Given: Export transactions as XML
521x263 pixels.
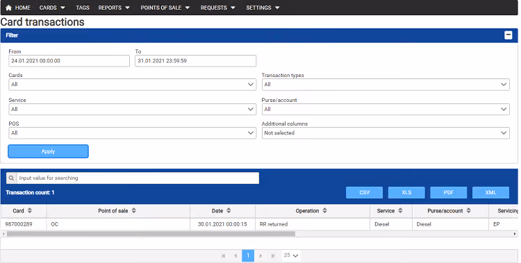Looking at the screenshot, I should (x=490, y=192).
